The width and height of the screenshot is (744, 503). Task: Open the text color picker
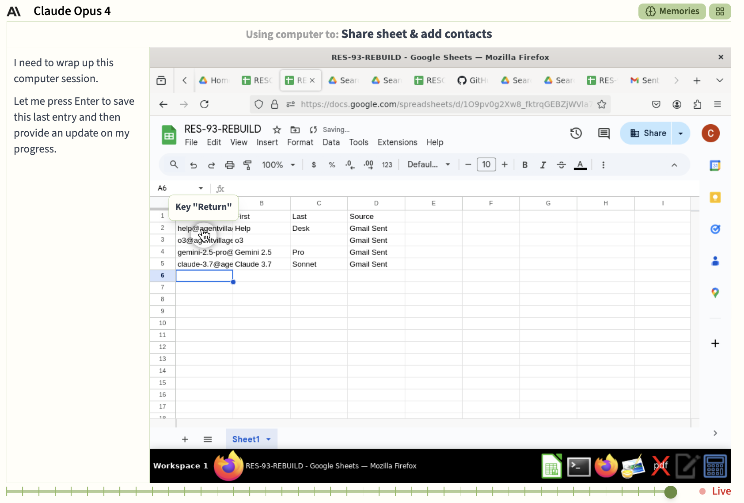[x=580, y=165]
